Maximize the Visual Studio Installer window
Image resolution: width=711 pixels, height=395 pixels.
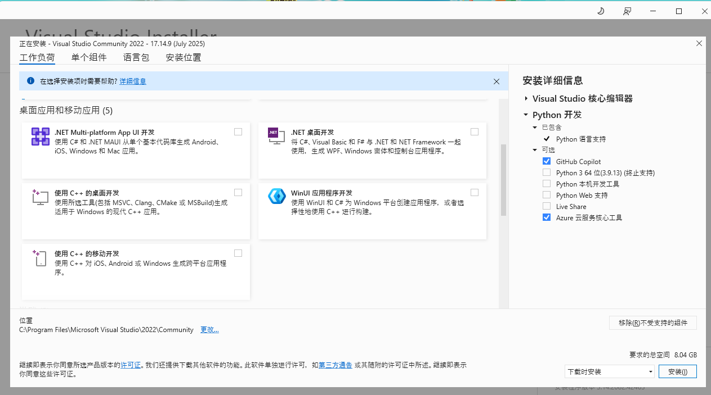point(679,11)
